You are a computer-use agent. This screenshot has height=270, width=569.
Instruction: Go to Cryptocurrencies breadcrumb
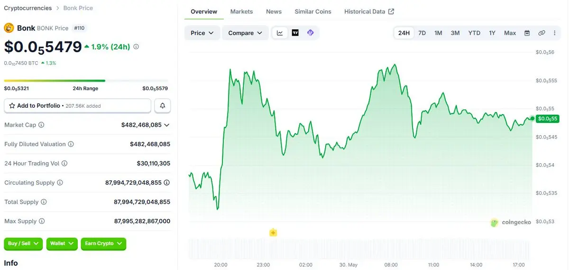coord(28,8)
